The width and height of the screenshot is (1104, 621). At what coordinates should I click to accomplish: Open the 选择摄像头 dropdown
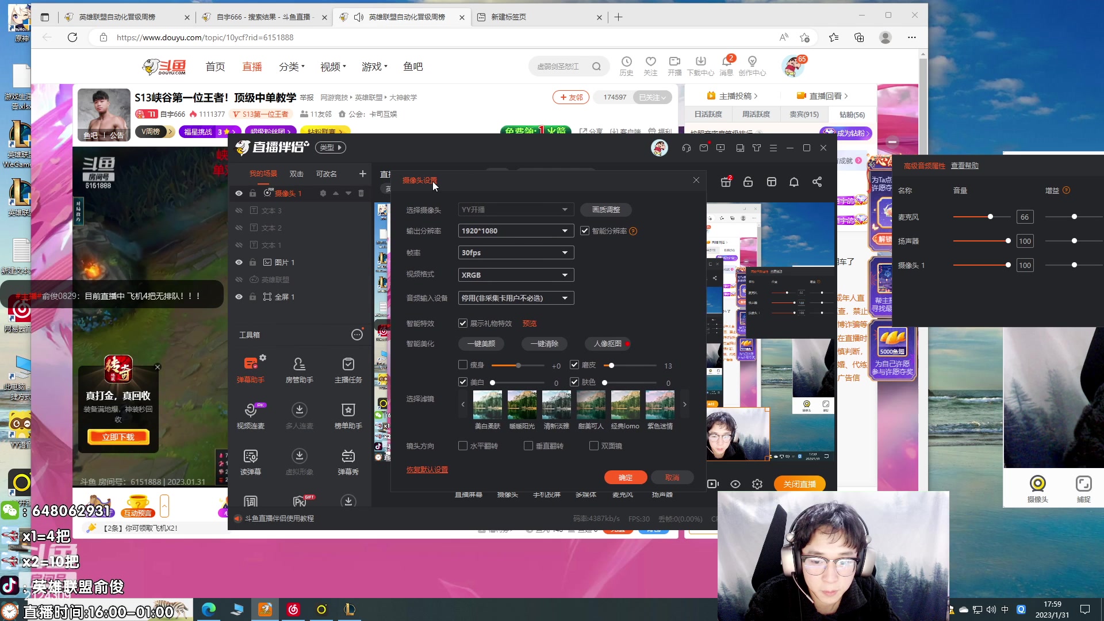coord(516,209)
